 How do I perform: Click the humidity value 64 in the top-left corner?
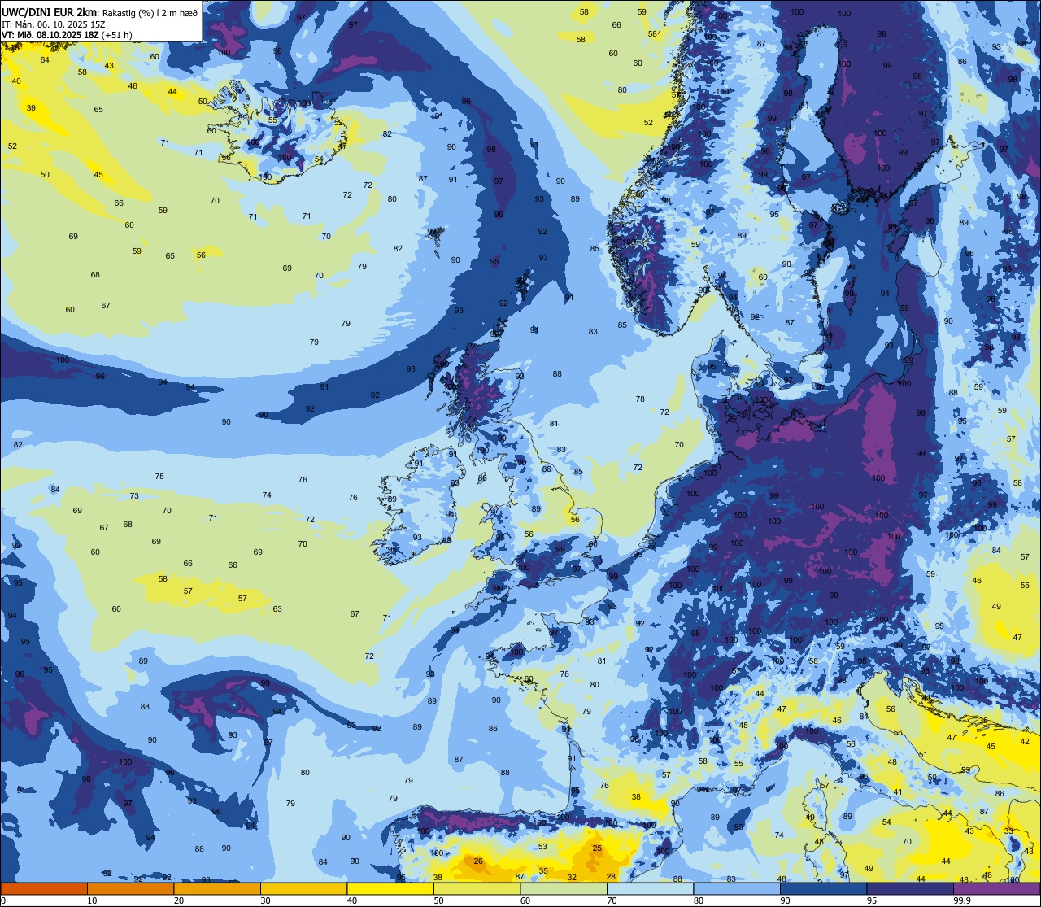pos(45,59)
